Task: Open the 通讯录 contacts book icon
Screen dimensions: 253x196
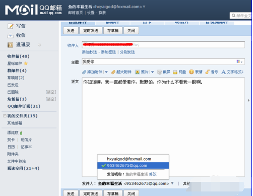Action: (10, 45)
